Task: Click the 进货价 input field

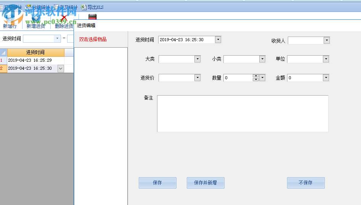Action: pos(176,78)
